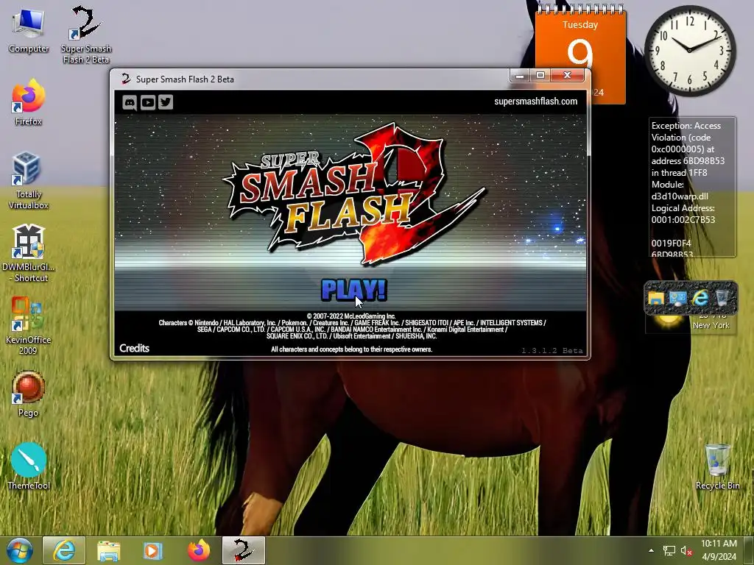
Task: Launch Internet Explorer from the taskbar
Action: (64, 550)
